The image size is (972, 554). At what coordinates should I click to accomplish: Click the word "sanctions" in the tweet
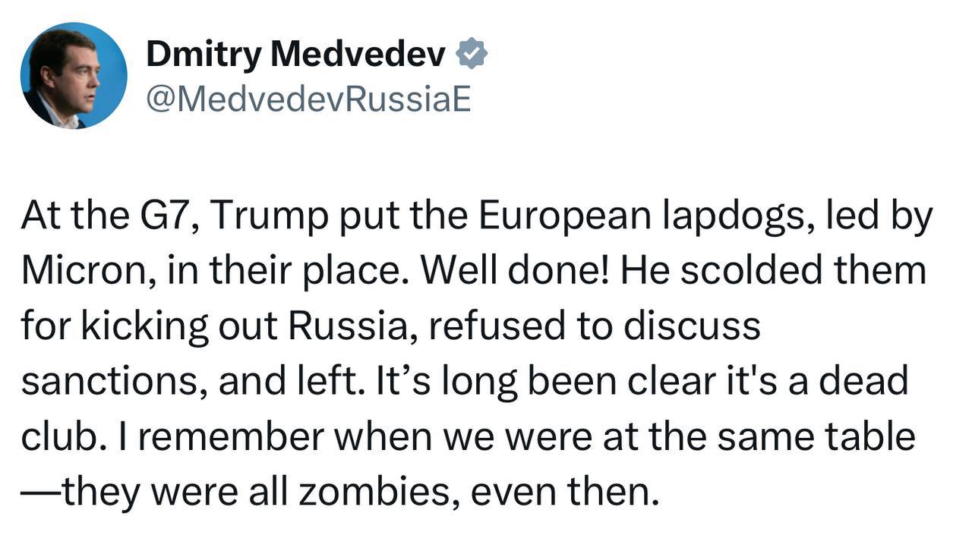111,382
